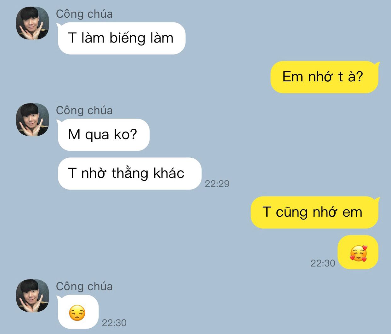Select sender name 'Công chúa' above first message
Screen dimensions: 391x334
point(84,14)
